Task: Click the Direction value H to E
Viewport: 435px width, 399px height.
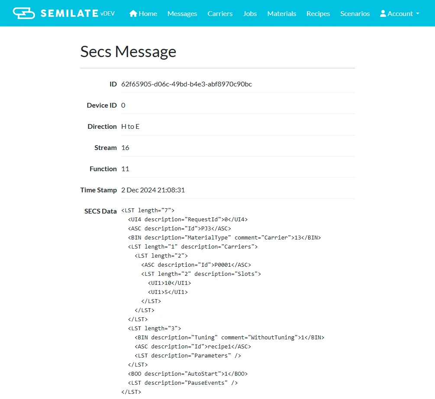Action: [x=130, y=127]
